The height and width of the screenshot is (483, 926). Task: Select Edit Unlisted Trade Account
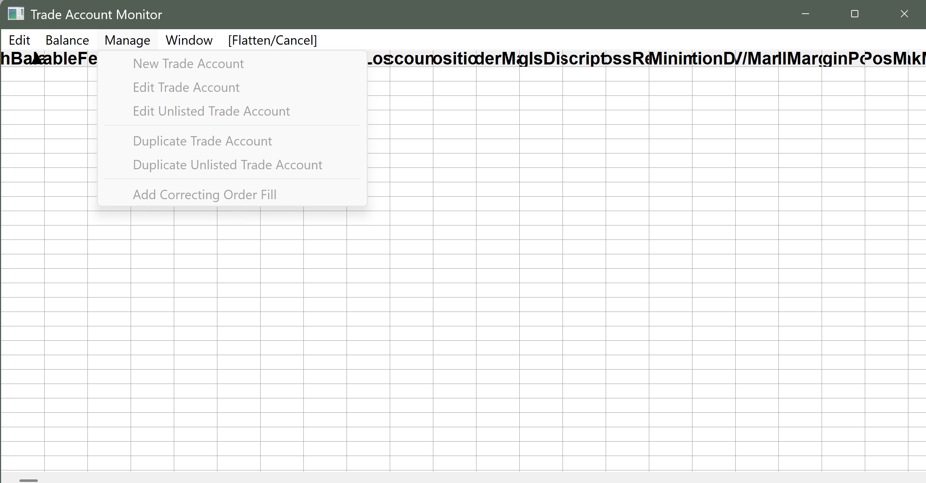[211, 111]
